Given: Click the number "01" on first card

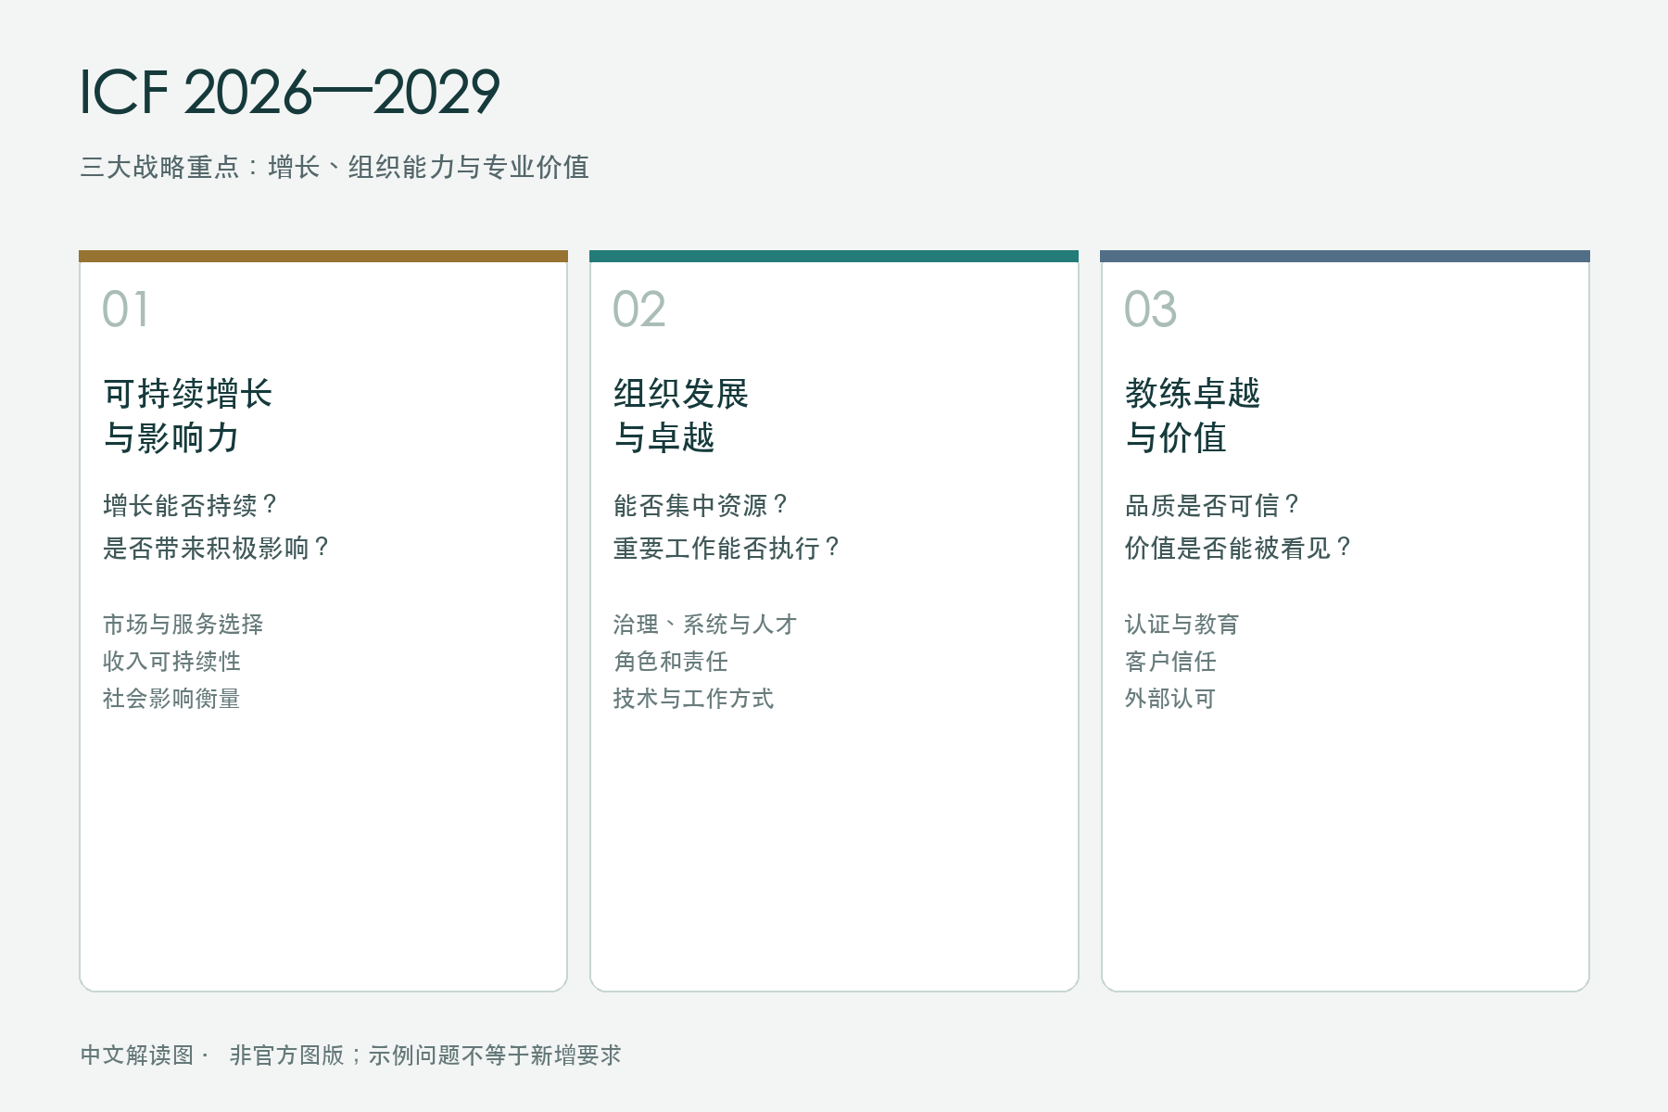Looking at the screenshot, I should tap(126, 310).
